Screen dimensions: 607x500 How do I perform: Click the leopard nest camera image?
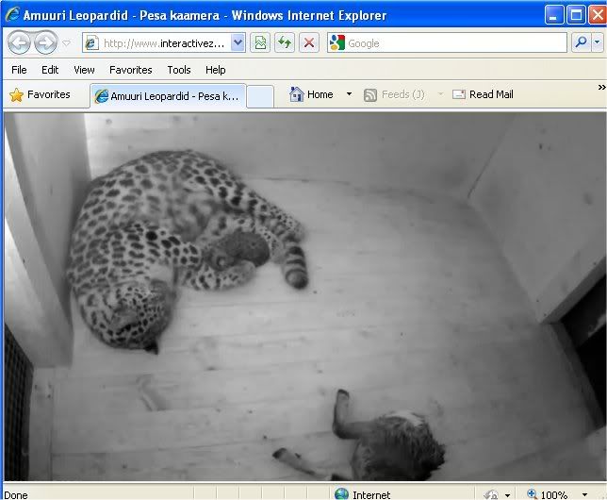coord(305,296)
